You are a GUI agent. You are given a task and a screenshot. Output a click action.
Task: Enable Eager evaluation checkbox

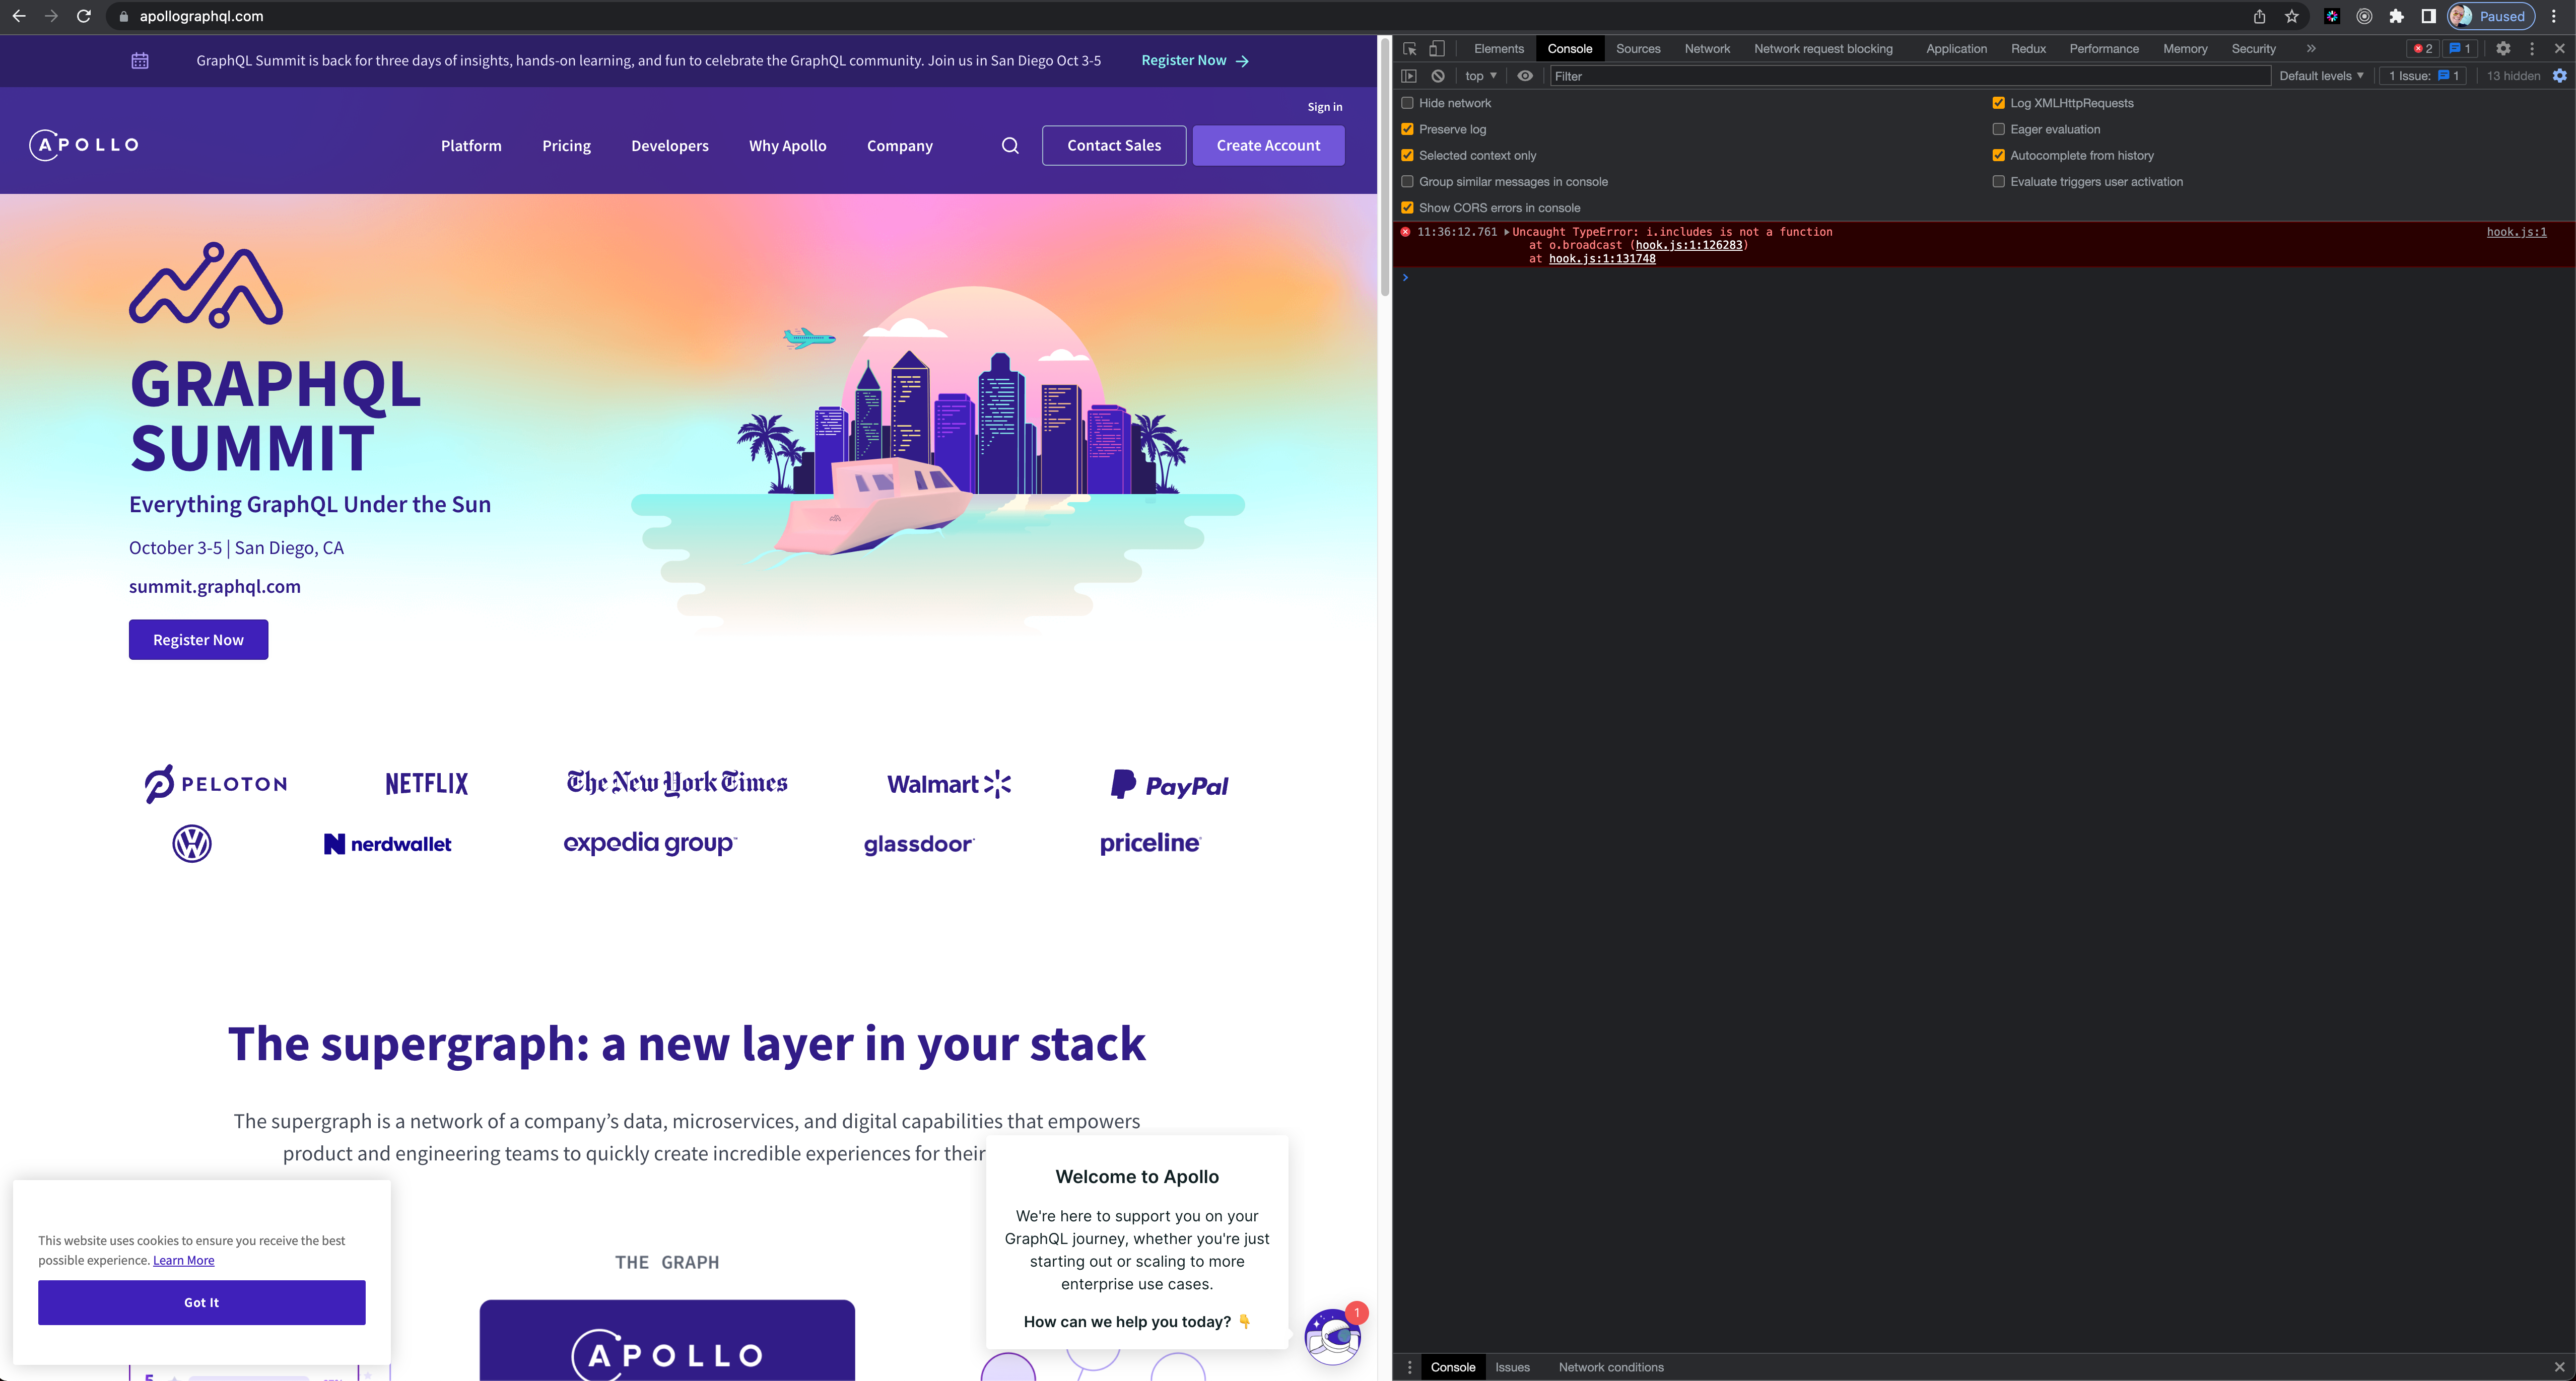click(1998, 129)
